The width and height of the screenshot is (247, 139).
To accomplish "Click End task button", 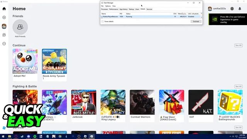I will point(196,22).
